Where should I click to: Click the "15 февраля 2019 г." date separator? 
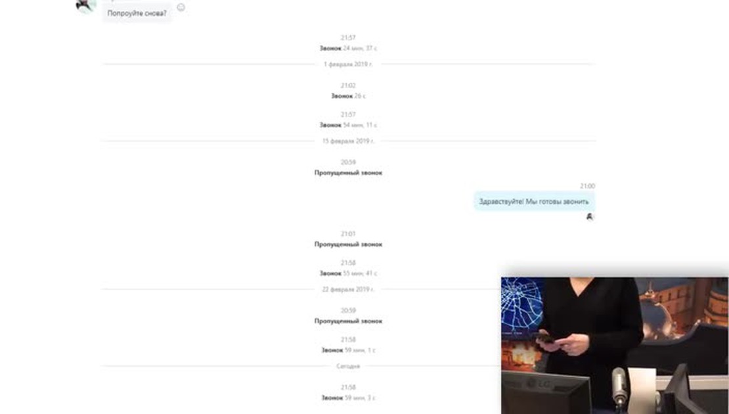[348, 141]
